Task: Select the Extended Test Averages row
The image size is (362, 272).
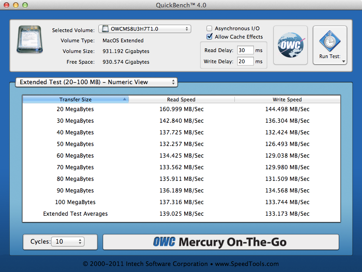Action: click(181, 214)
